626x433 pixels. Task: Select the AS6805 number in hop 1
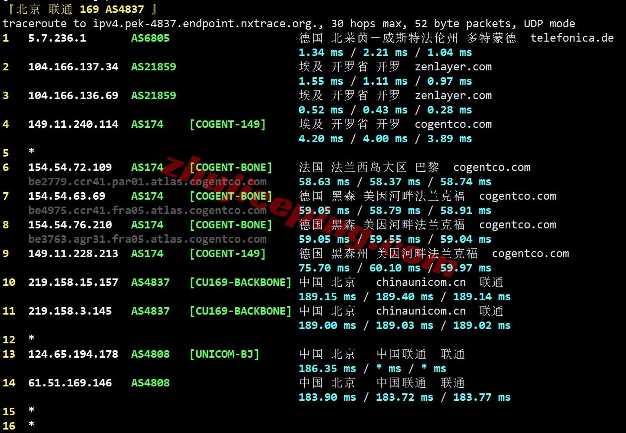tap(150, 38)
